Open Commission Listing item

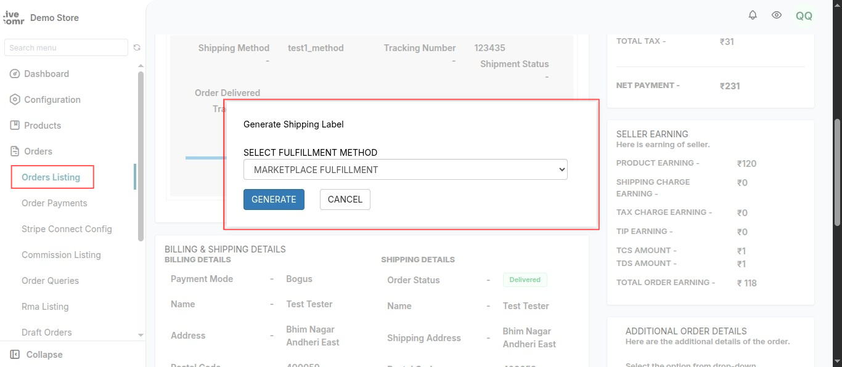(61, 255)
